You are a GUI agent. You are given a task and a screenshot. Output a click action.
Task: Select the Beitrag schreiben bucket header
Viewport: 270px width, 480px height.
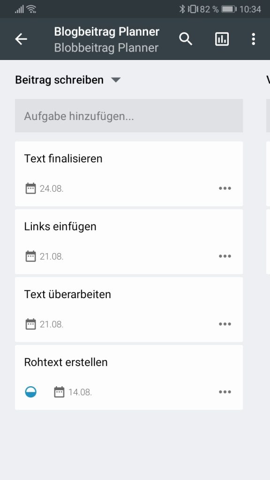tap(59, 80)
